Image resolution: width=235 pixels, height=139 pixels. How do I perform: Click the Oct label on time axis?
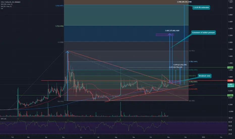coord(151,137)
